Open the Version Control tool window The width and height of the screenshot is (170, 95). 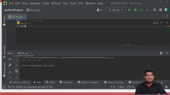pos(19,82)
